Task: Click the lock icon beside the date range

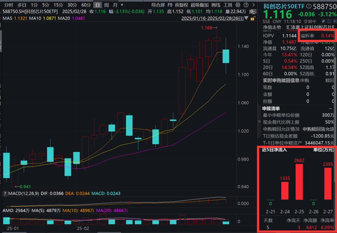Action: [252, 18]
